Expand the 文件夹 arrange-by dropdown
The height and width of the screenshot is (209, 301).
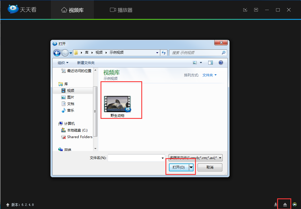(209, 75)
